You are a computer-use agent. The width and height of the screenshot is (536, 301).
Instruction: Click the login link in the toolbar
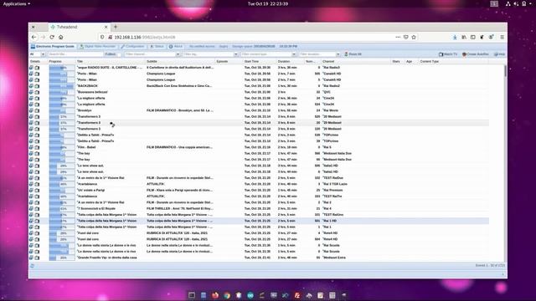click(224, 47)
